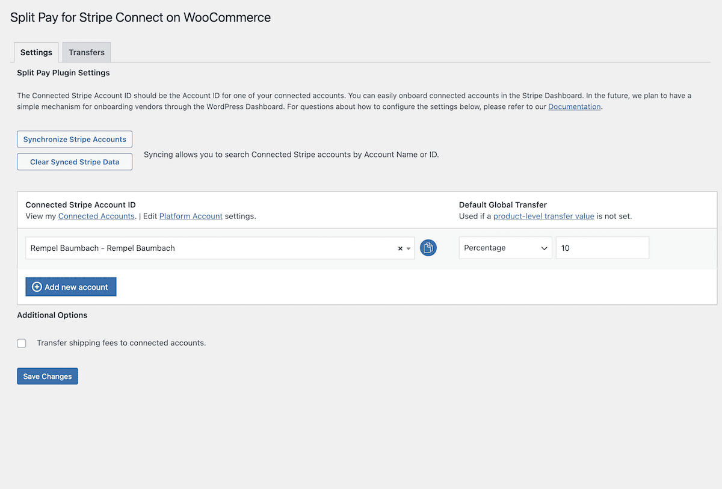Click the Additional Options heading
This screenshot has width=722, height=489.
pos(52,315)
